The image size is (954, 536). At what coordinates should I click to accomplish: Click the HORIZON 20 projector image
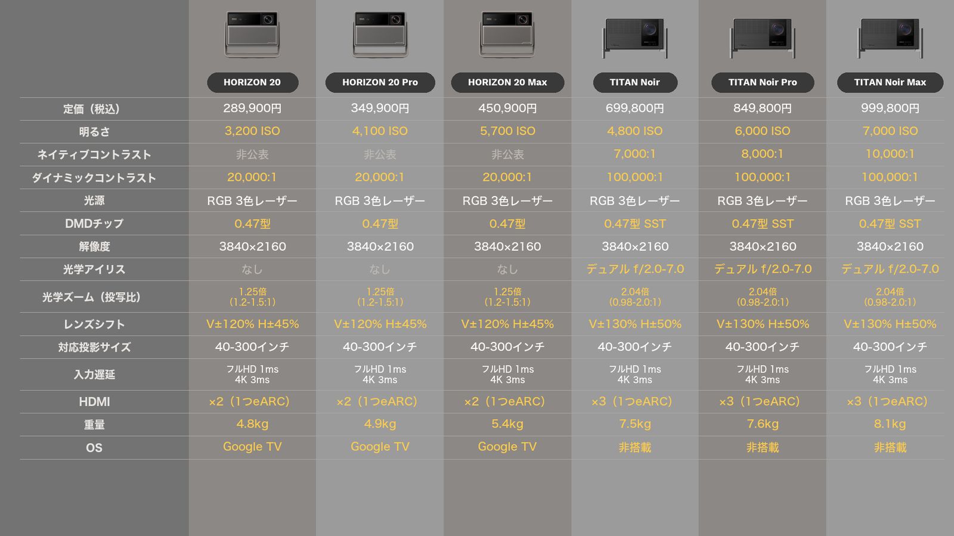pos(252,35)
